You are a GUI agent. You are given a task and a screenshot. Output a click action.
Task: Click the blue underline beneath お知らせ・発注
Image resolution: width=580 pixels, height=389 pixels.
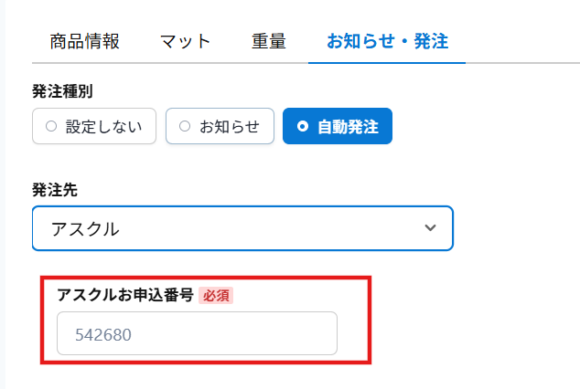point(386,62)
